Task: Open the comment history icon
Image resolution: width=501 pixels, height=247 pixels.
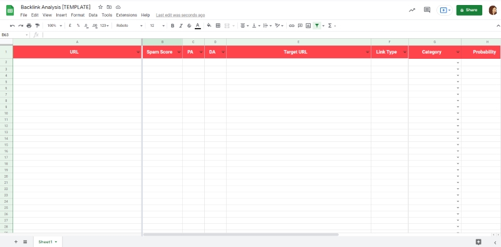Action: point(427,10)
